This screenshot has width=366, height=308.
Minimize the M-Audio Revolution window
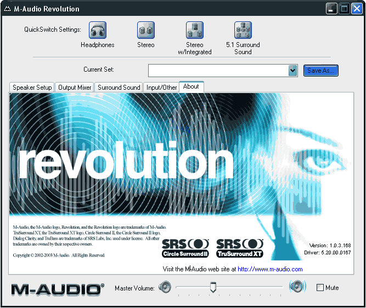pyautogui.click(x=331, y=9)
